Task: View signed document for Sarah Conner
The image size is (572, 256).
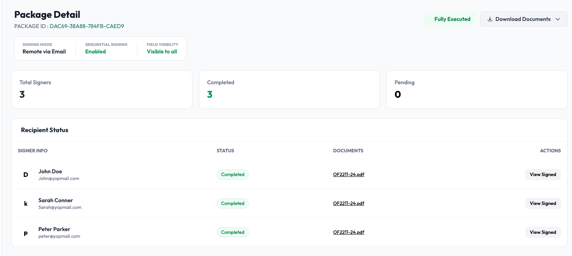Action: click(543, 203)
